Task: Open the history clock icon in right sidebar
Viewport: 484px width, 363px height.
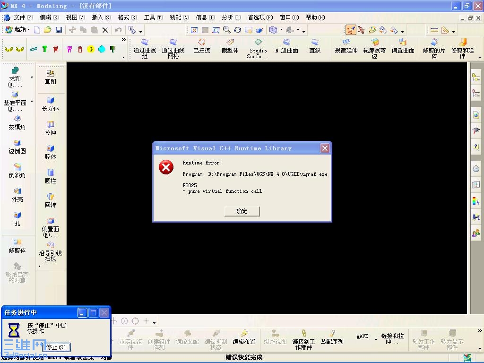Action: click(x=476, y=169)
